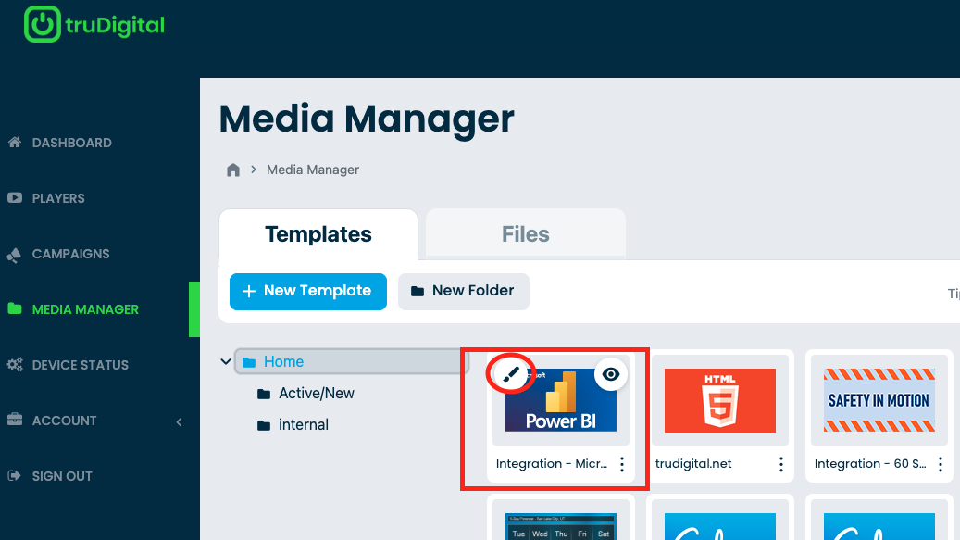Click the Integration - 60 S... template name
Viewport: 960px width, 540px height.
click(x=870, y=463)
